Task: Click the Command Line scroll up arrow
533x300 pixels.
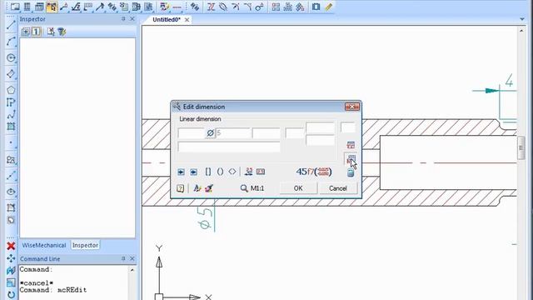Action: tap(132, 270)
